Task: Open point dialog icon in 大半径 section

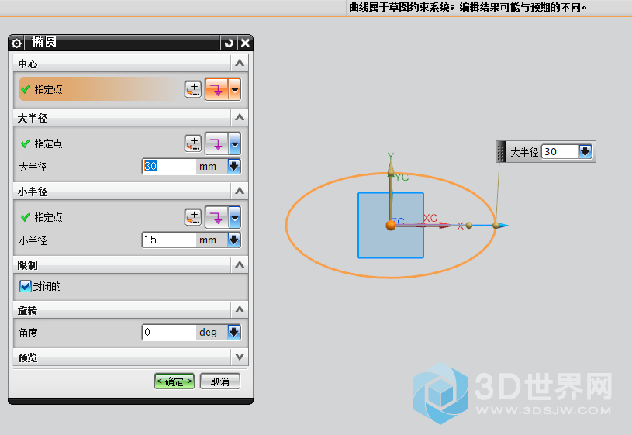Action: point(192,143)
